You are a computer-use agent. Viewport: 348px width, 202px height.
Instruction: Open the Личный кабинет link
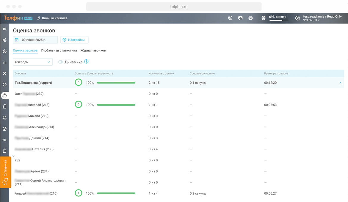coord(52,18)
